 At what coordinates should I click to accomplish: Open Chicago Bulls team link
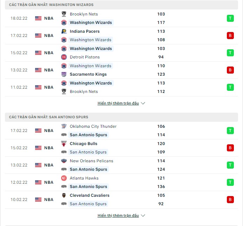84,144
